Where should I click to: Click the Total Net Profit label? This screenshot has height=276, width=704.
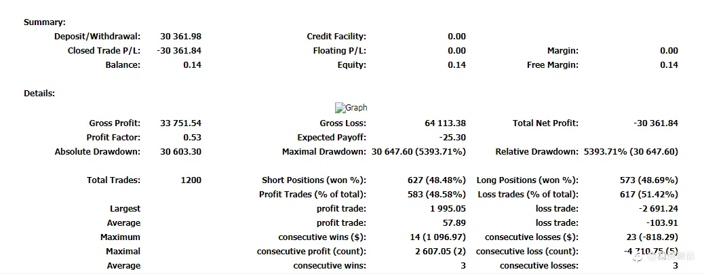click(545, 123)
